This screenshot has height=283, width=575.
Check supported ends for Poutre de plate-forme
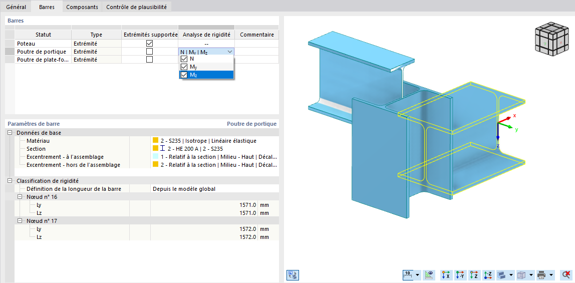pos(149,60)
